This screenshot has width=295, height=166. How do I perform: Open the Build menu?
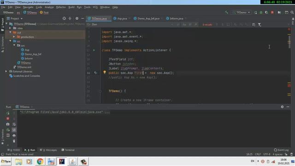point(71,7)
